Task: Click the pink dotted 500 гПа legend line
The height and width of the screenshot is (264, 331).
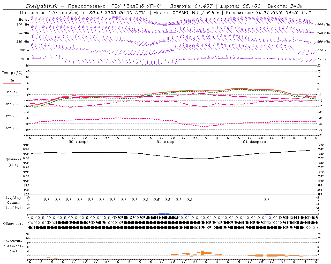Action: [x=12, y=131]
